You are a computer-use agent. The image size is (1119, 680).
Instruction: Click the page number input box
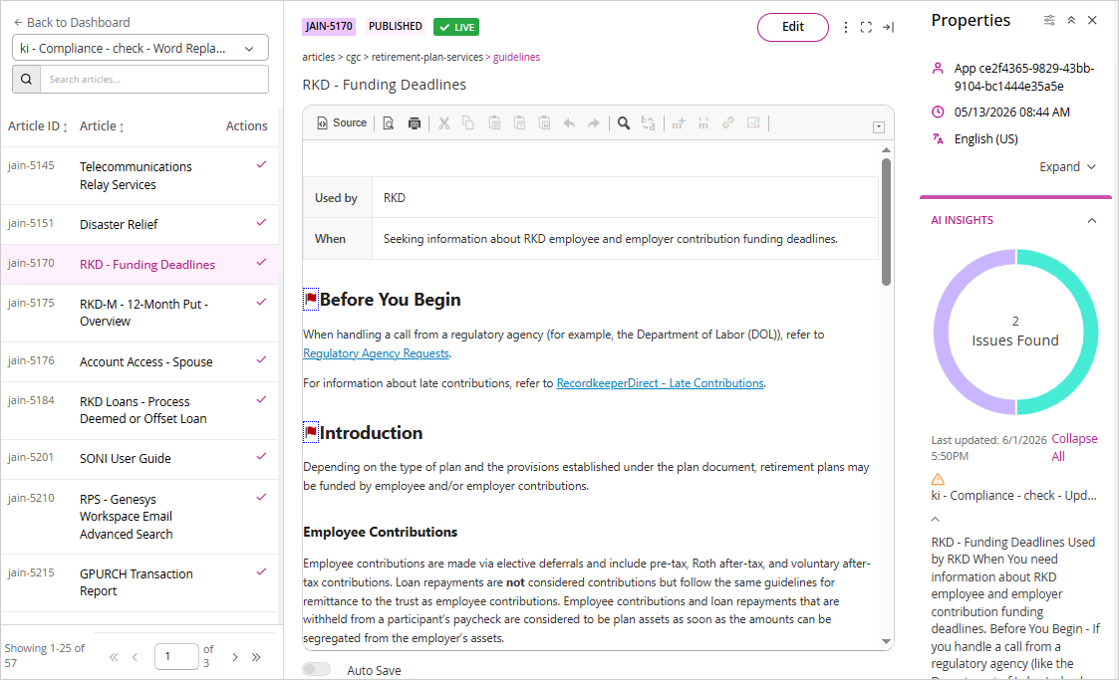click(176, 656)
